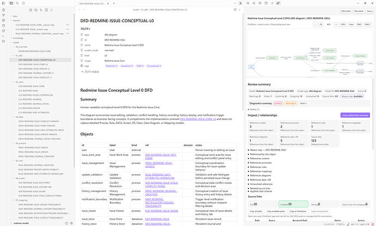Click the Main pane button
This screenshot has width=376, height=226.
point(346,11)
